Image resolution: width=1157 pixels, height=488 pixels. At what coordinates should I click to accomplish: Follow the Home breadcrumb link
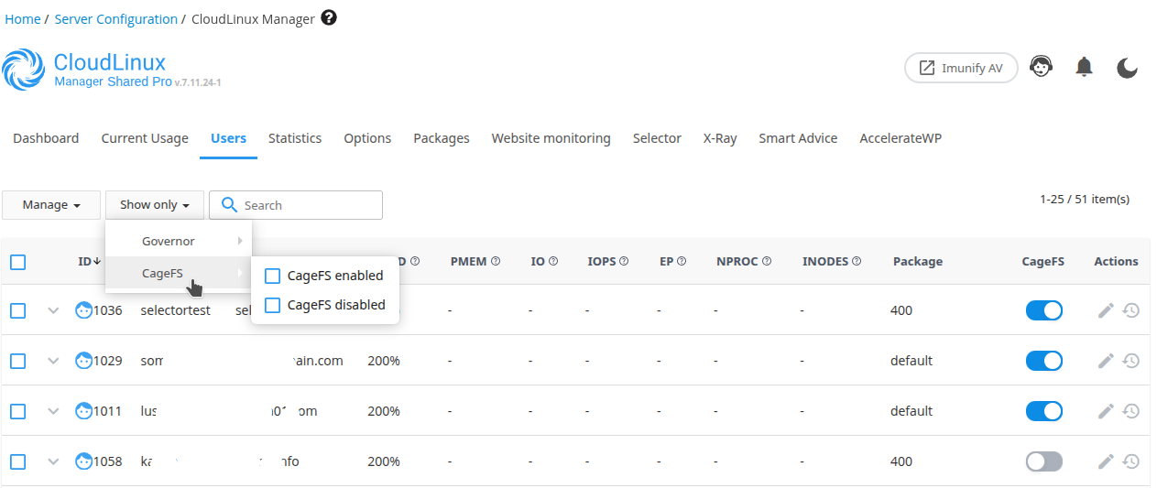tap(23, 19)
